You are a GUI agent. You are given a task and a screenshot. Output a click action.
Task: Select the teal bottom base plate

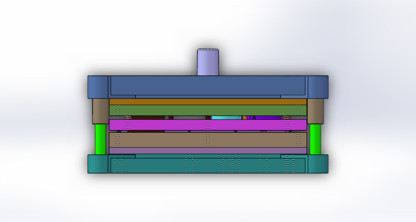[x=208, y=164]
